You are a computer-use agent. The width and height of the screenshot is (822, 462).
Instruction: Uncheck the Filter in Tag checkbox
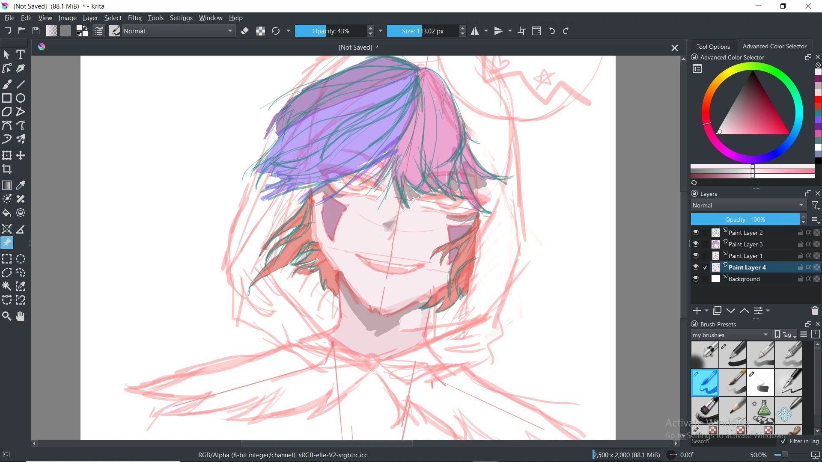coord(783,441)
